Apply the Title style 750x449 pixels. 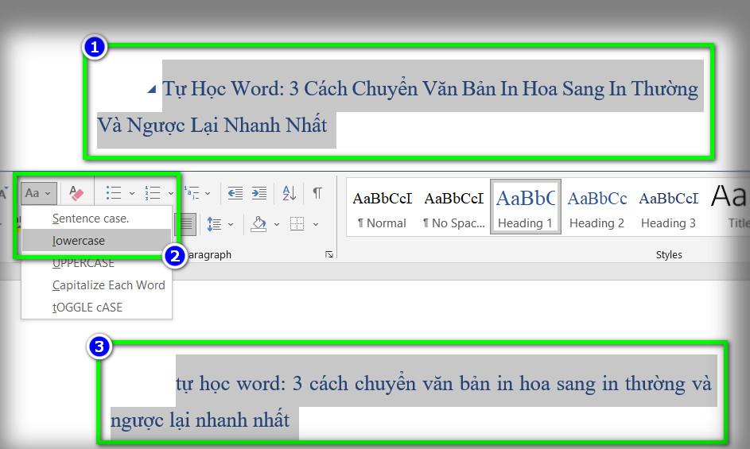pos(730,208)
